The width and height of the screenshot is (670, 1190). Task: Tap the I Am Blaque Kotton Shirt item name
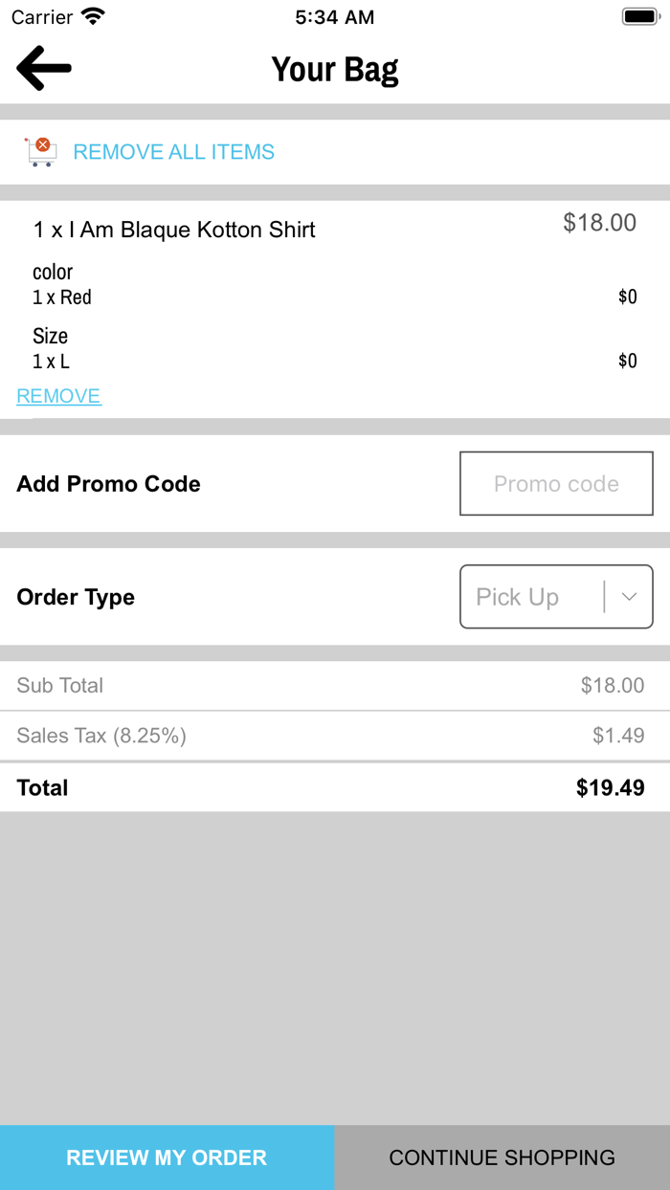[x=174, y=230]
